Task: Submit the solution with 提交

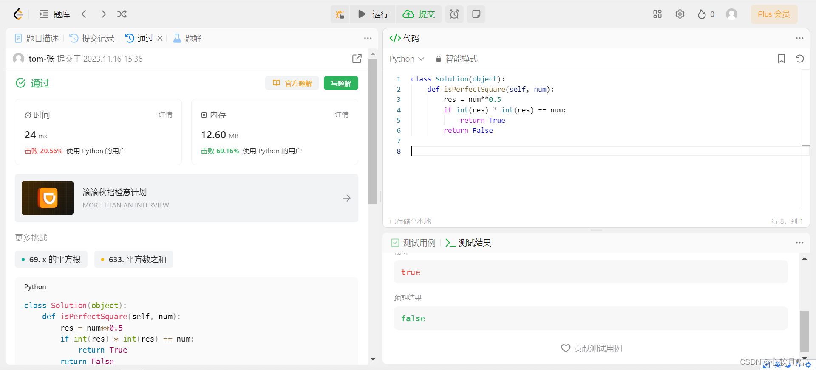Action: click(419, 14)
